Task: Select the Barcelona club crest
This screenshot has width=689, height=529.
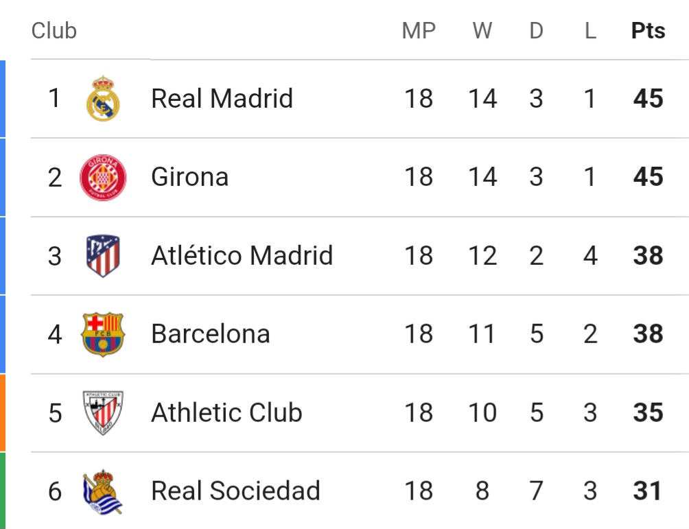Action: [x=103, y=334]
